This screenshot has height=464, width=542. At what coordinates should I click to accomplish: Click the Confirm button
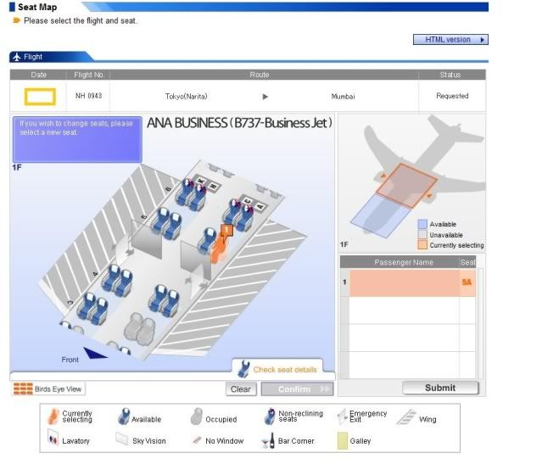[297, 389]
